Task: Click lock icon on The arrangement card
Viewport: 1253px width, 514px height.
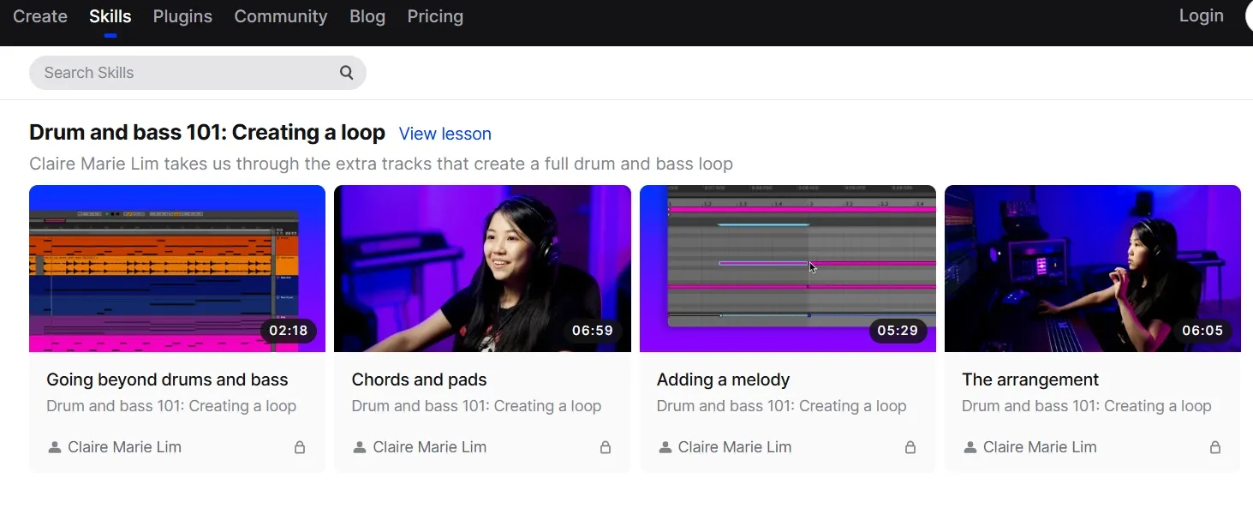Action: tap(1215, 447)
